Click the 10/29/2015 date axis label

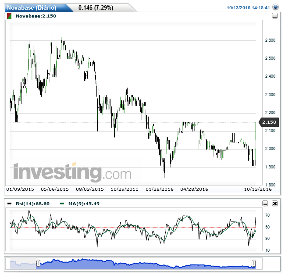(x=125, y=189)
